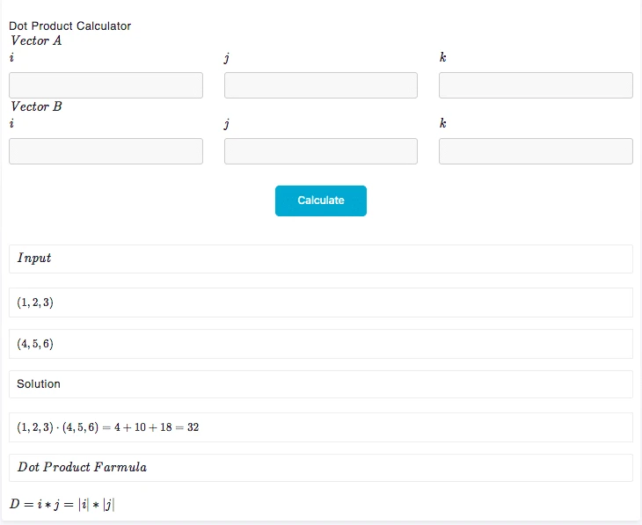This screenshot has height=525, width=642.
Task: Select the Dot Product Farmula heading
Action: 82,467
